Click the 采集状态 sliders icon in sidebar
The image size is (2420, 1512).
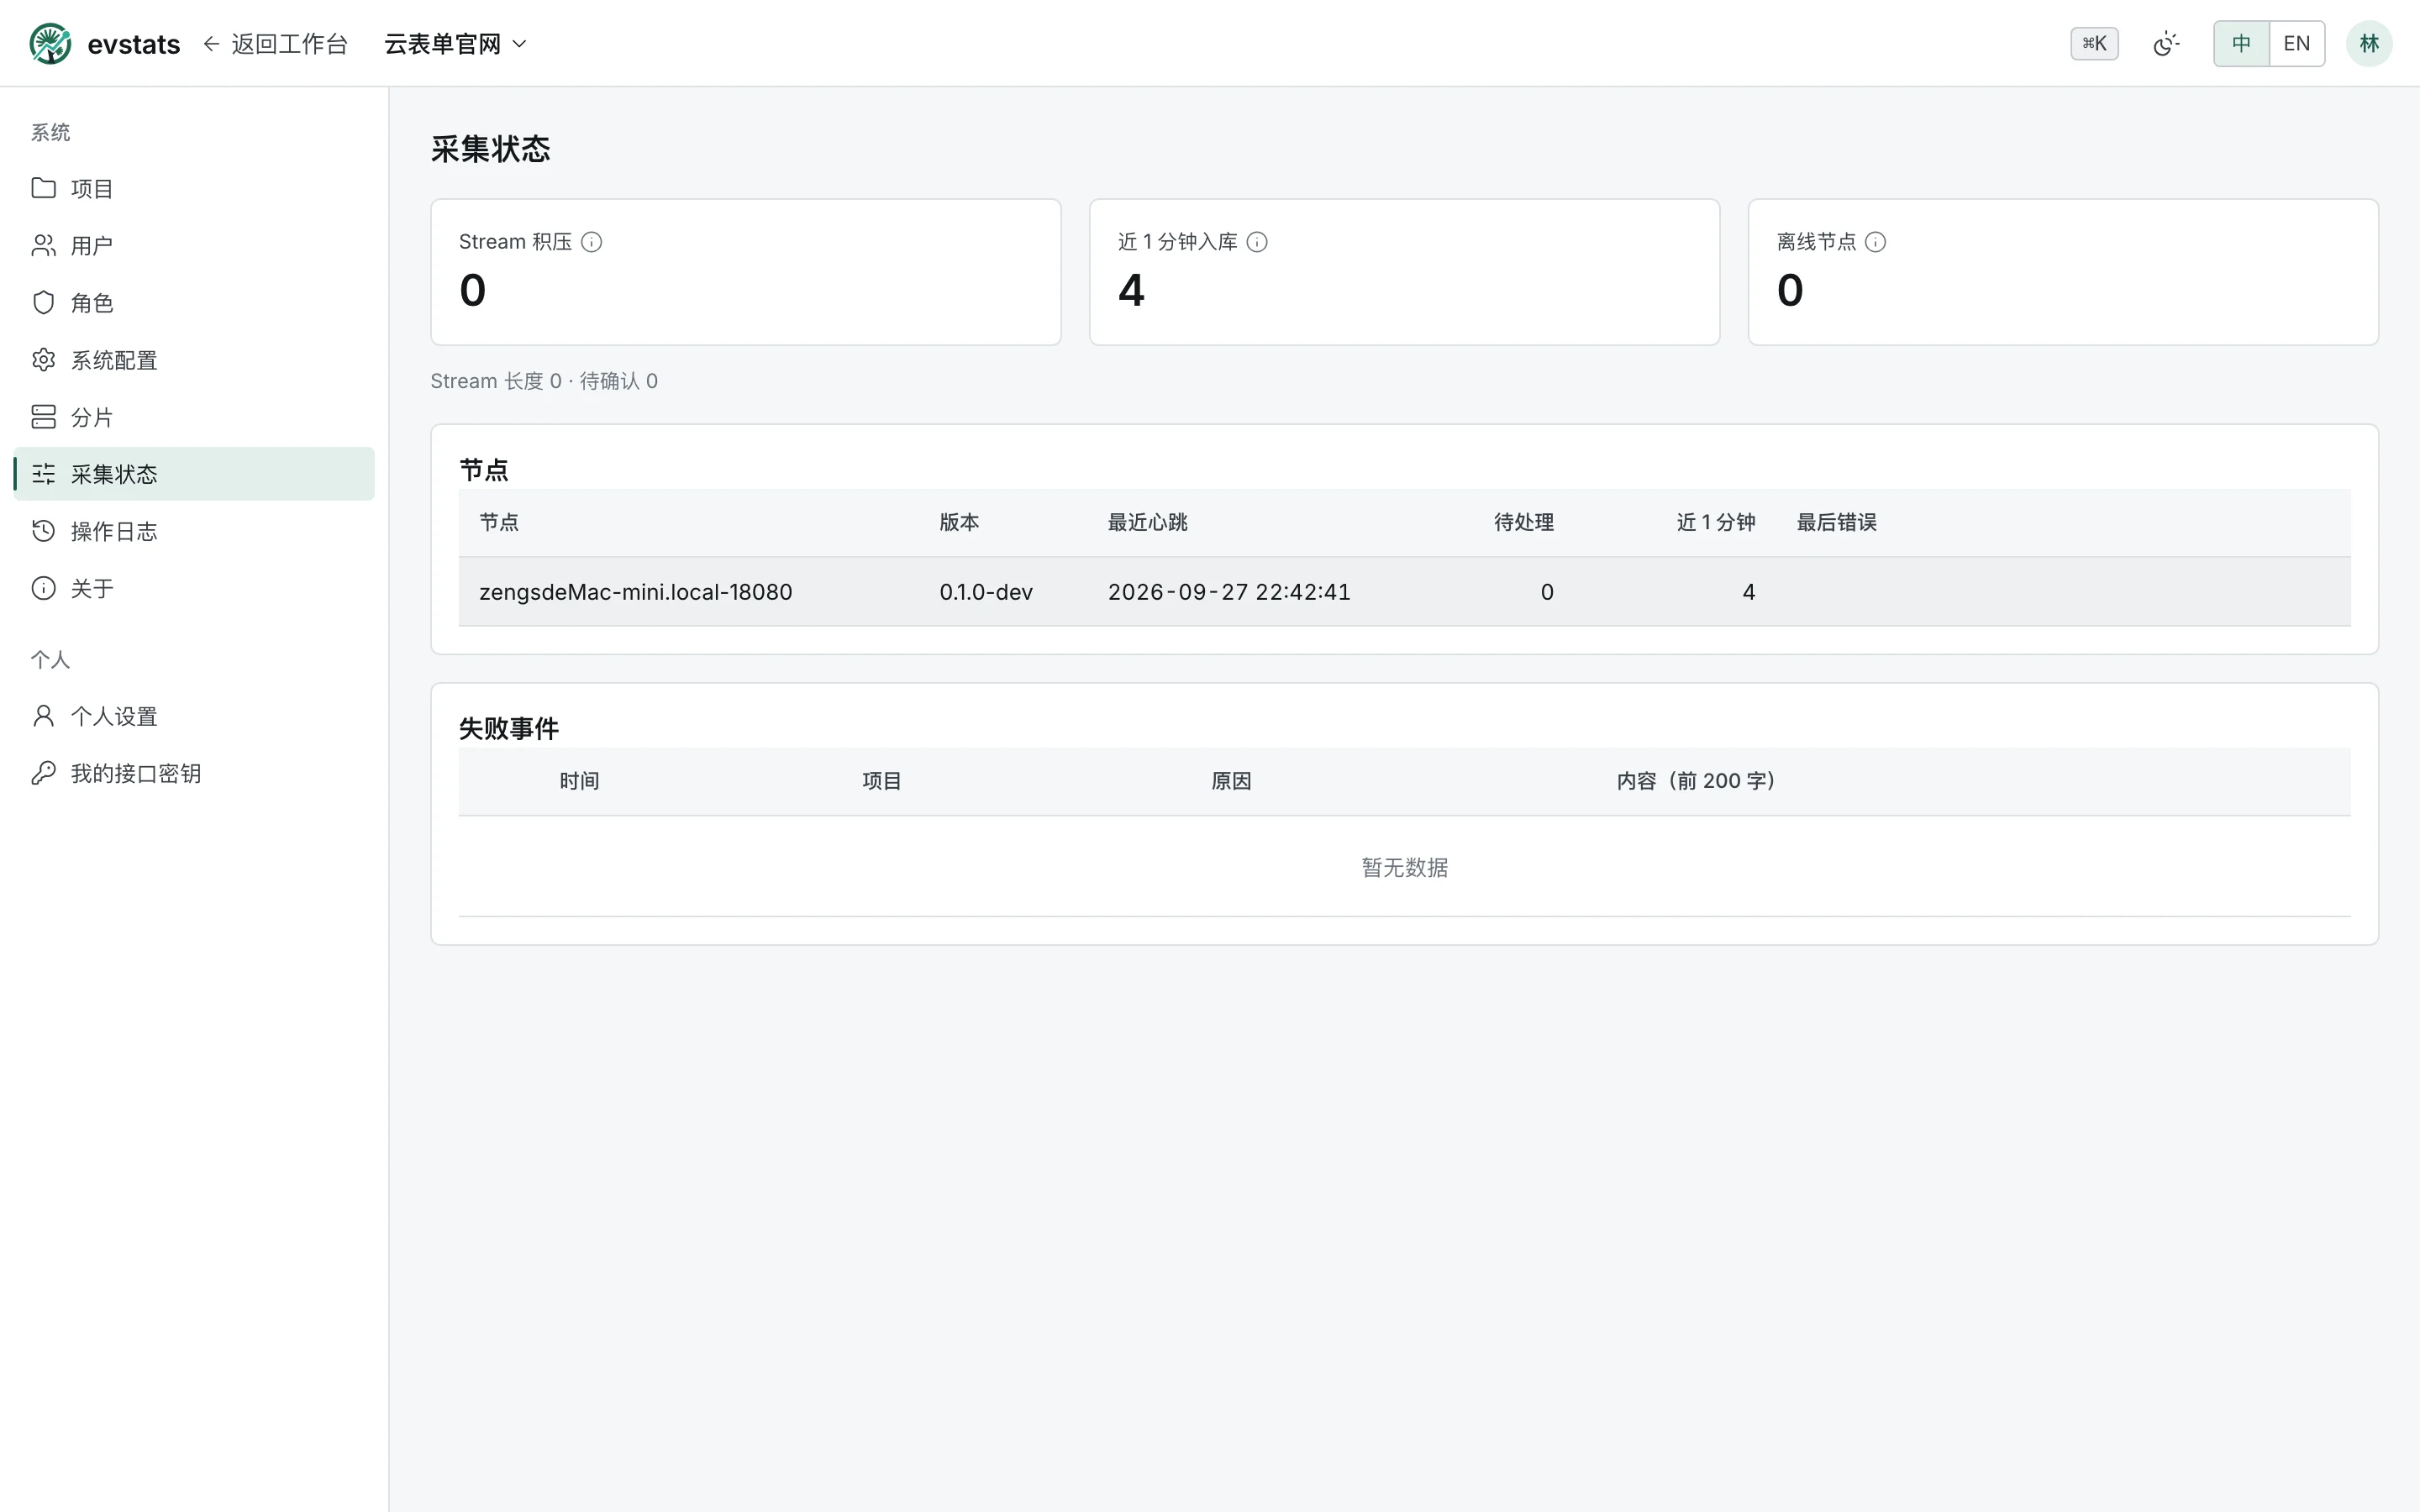tap(43, 473)
